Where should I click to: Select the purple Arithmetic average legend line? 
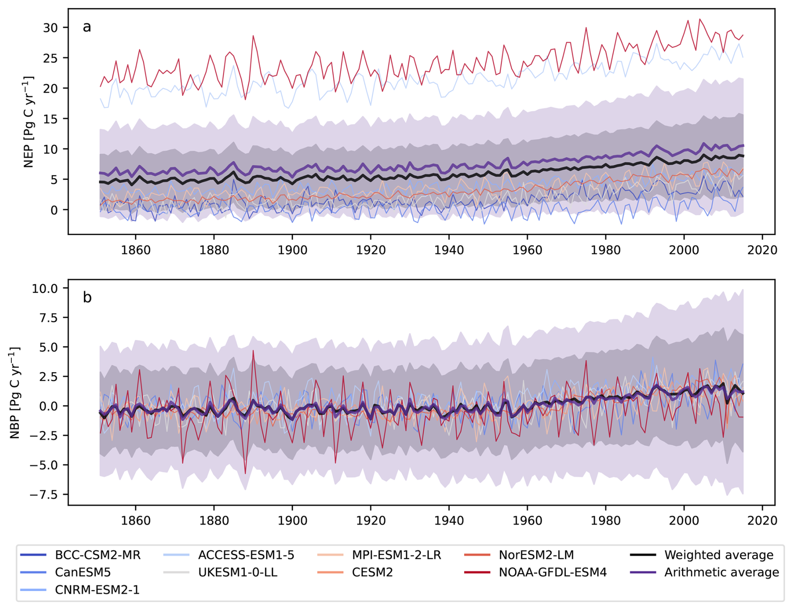click(x=643, y=572)
